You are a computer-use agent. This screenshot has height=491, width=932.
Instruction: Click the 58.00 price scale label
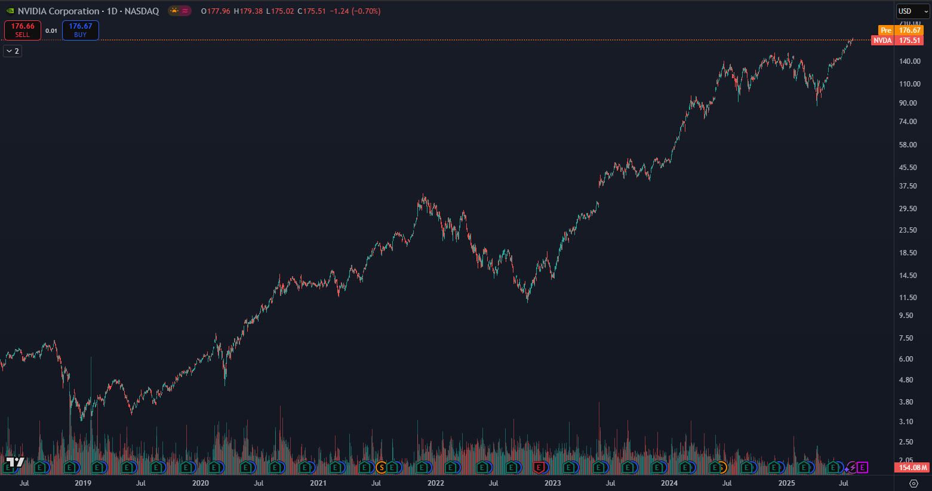(x=908, y=145)
